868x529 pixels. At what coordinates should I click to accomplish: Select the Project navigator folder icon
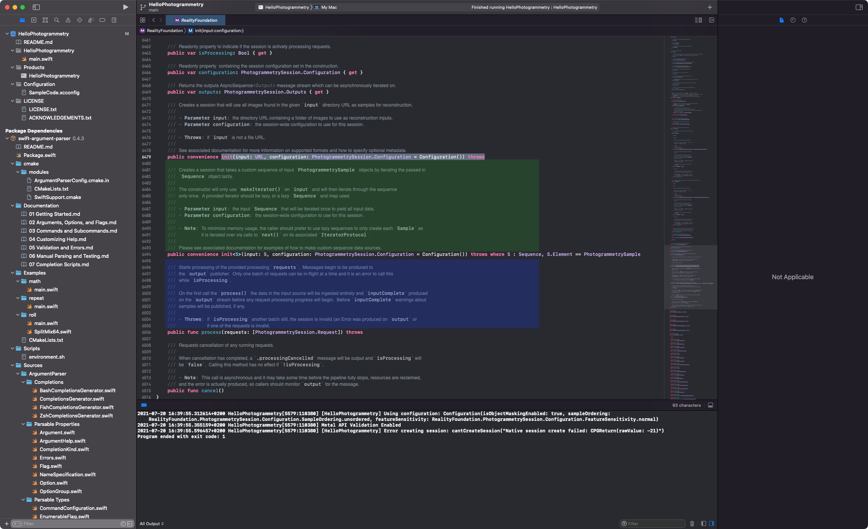pos(22,20)
